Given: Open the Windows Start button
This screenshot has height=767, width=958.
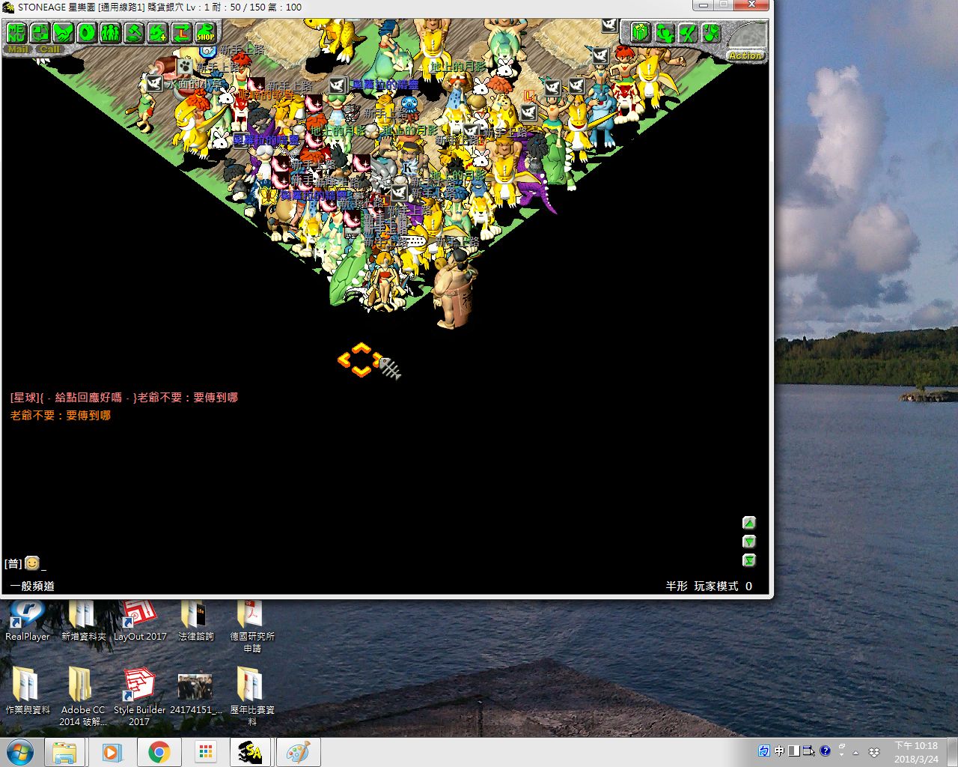Looking at the screenshot, I should coord(20,752).
